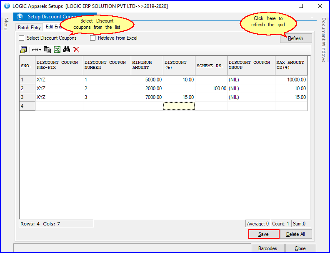Click the (NIL) group cell in row 1
330x253 pixels.
click(x=251, y=80)
